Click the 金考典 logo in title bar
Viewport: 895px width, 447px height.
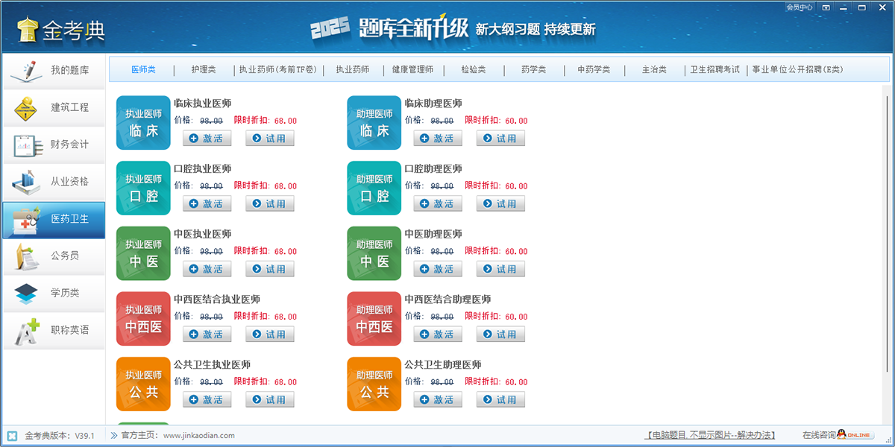[61, 30]
